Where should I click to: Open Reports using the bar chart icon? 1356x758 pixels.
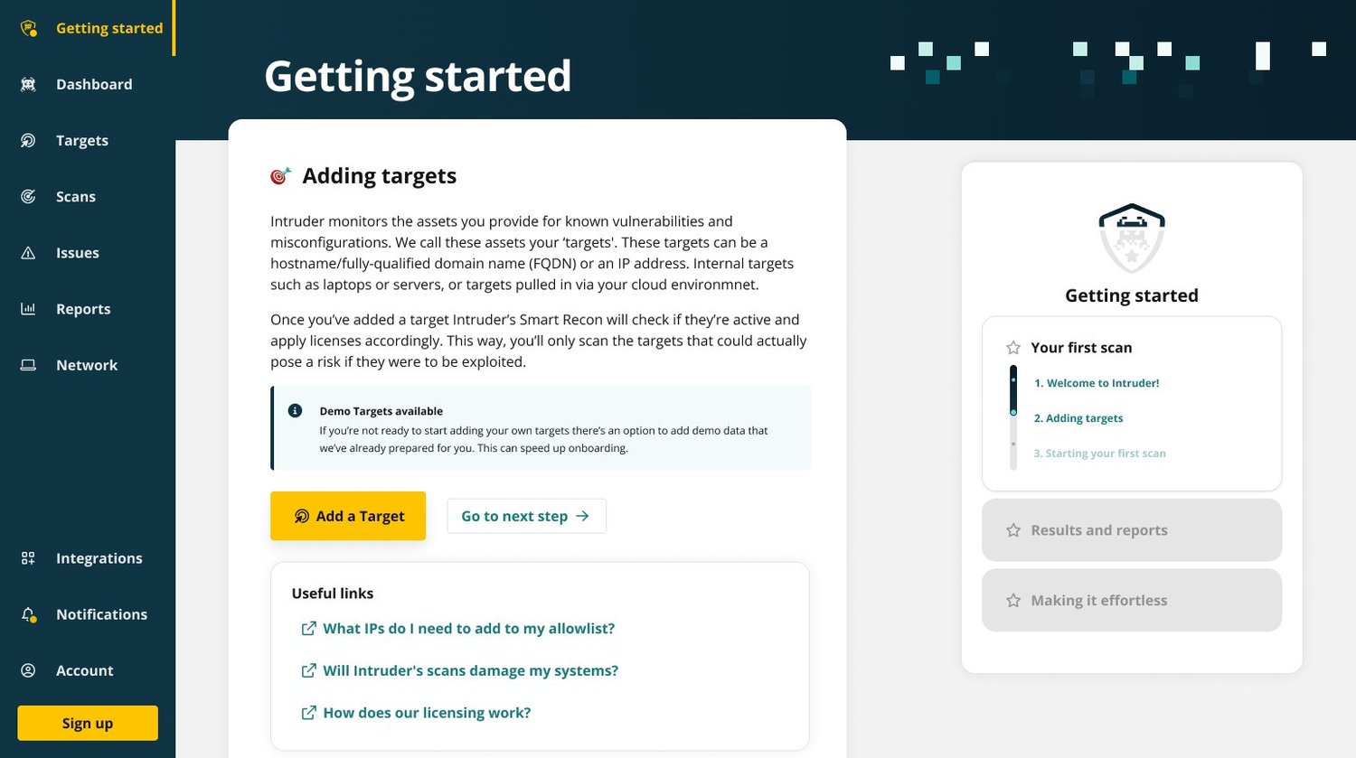[x=27, y=309]
